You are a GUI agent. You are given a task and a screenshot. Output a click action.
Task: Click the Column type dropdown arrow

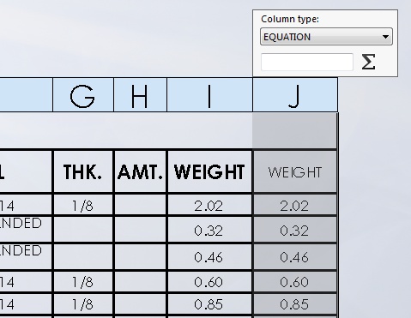385,37
